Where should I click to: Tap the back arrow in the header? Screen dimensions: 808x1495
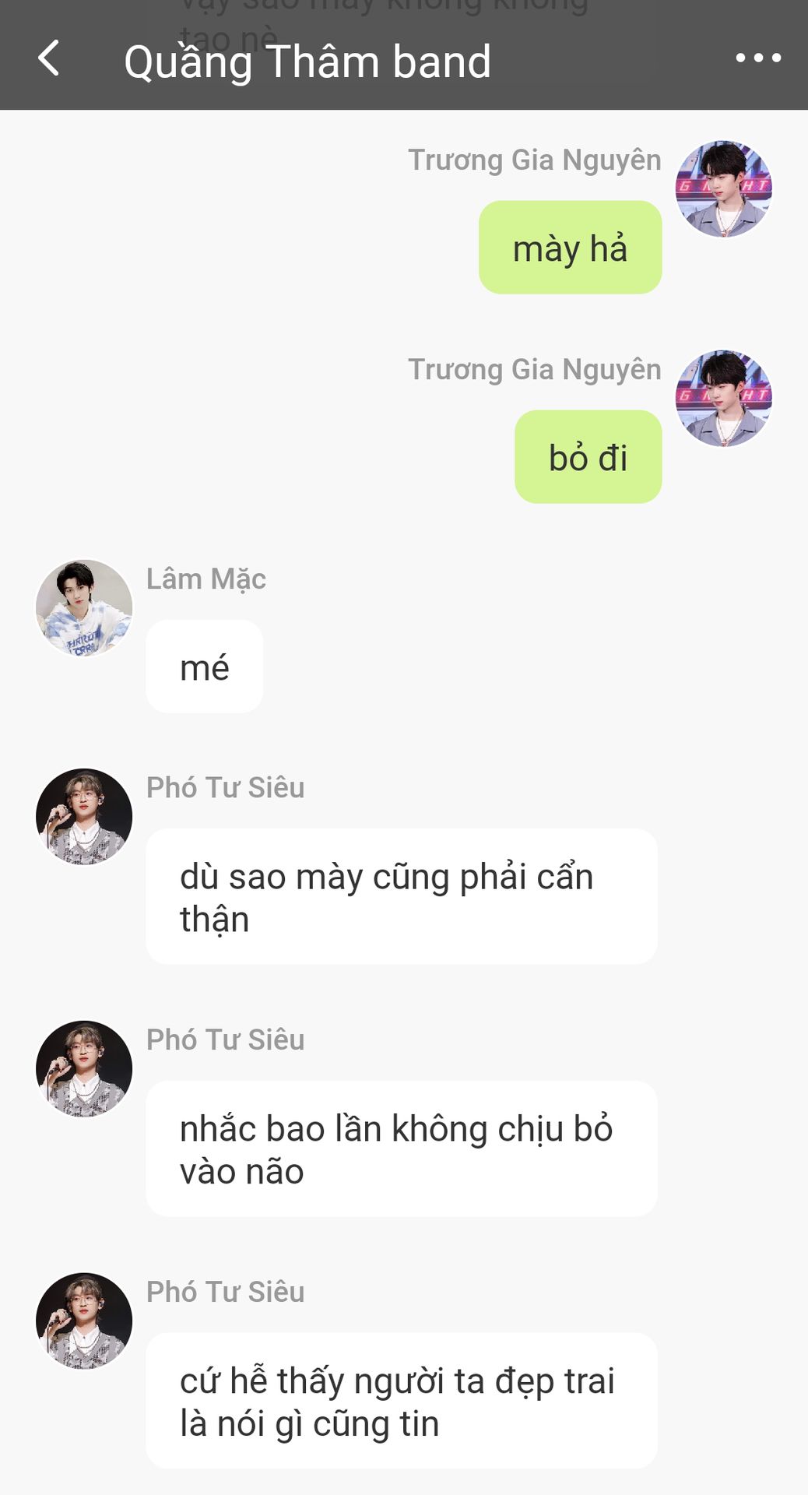[x=48, y=58]
